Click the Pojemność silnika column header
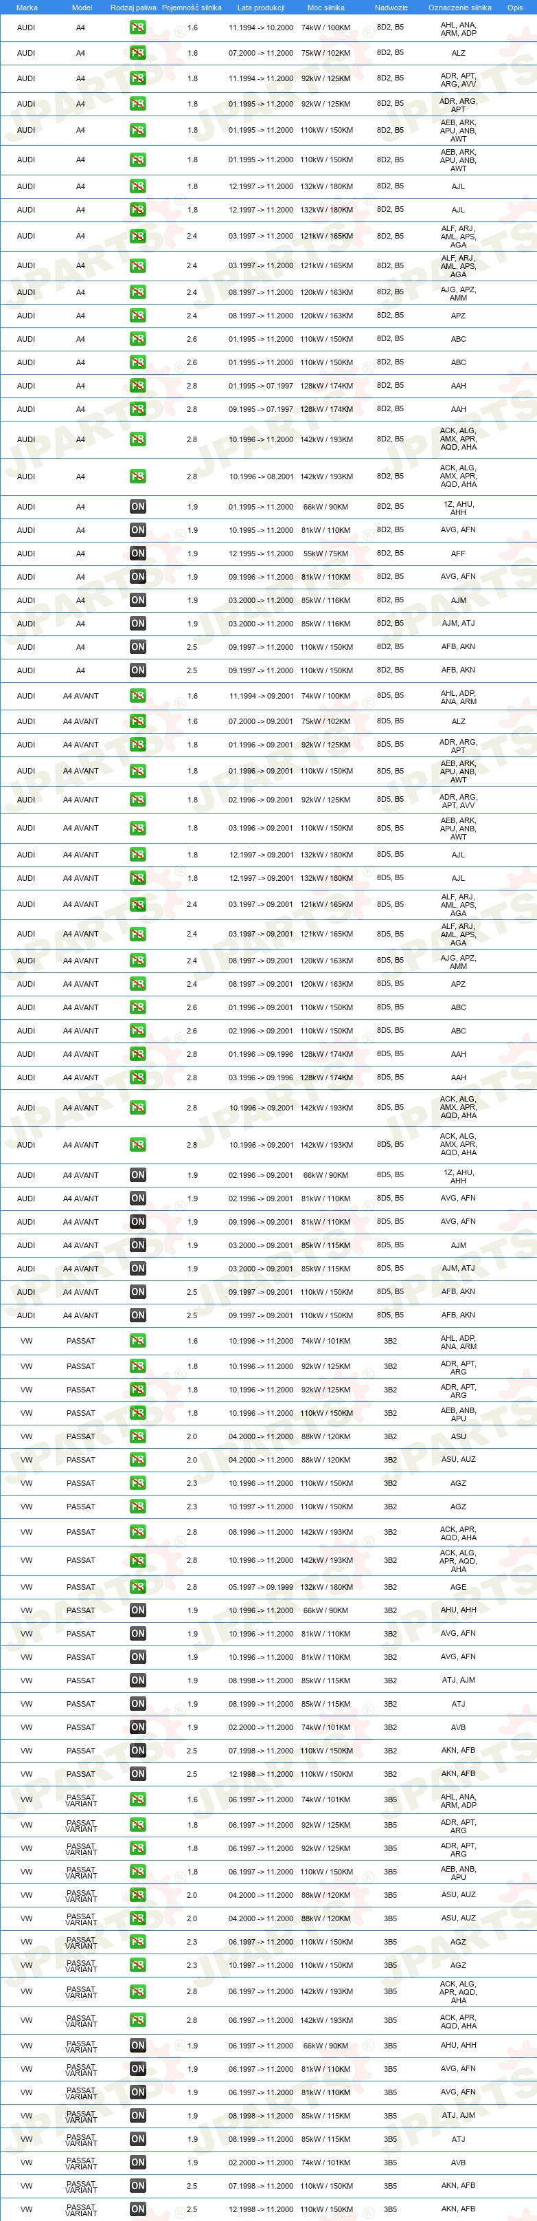Viewport: 537px width, 2221px height. [x=192, y=8]
